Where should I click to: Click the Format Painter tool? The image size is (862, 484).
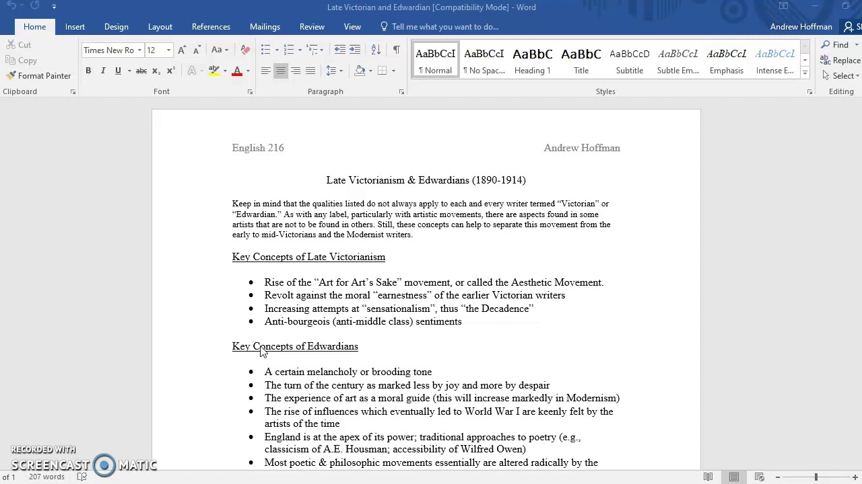point(38,76)
